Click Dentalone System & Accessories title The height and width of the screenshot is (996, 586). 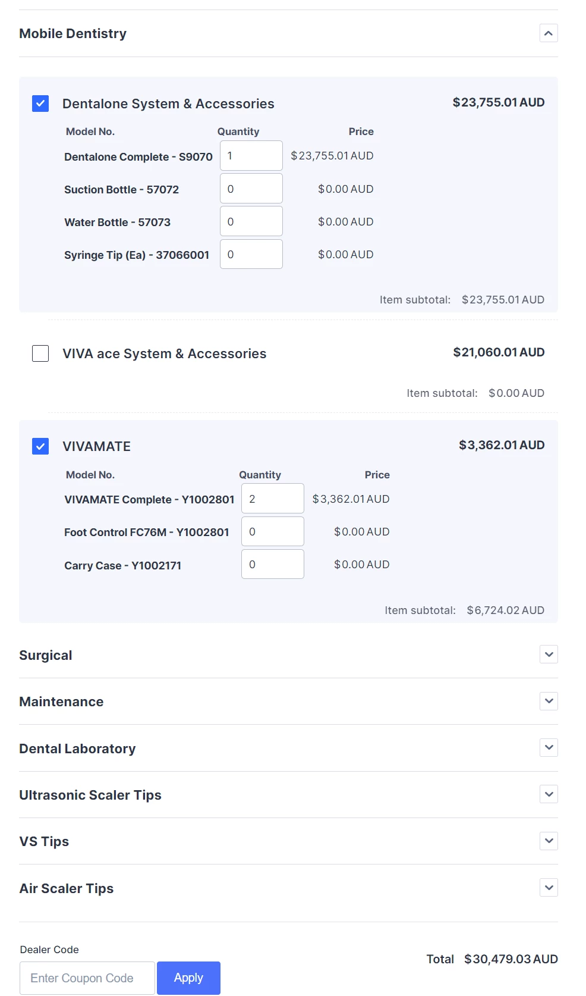[x=168, y=104]
